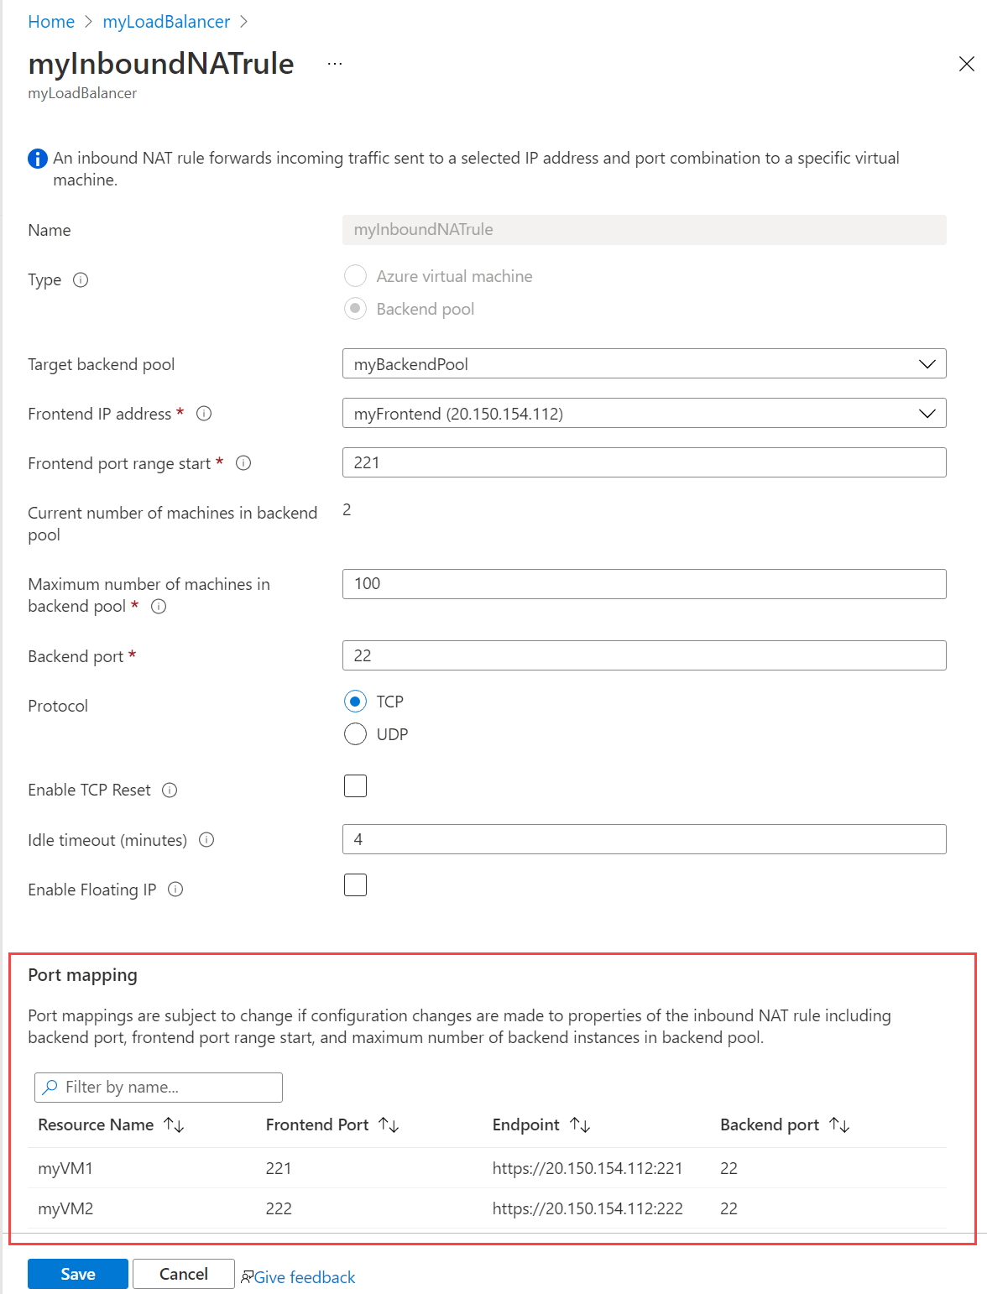Click the info icon next to Type
The height and width of the screenshot is (1294, 987).
[x=81, y=280]
